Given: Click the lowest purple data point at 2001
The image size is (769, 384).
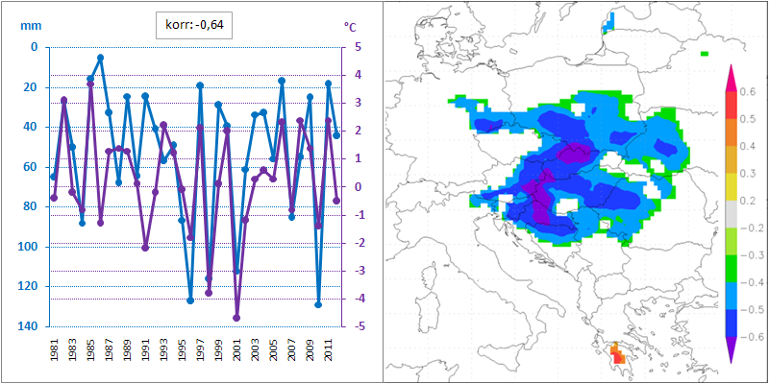Looking at the screenshot, I should [236, 318].
